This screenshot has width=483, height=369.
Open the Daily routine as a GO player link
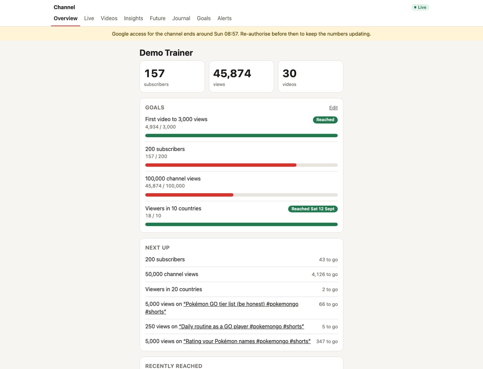coord(242,326)
